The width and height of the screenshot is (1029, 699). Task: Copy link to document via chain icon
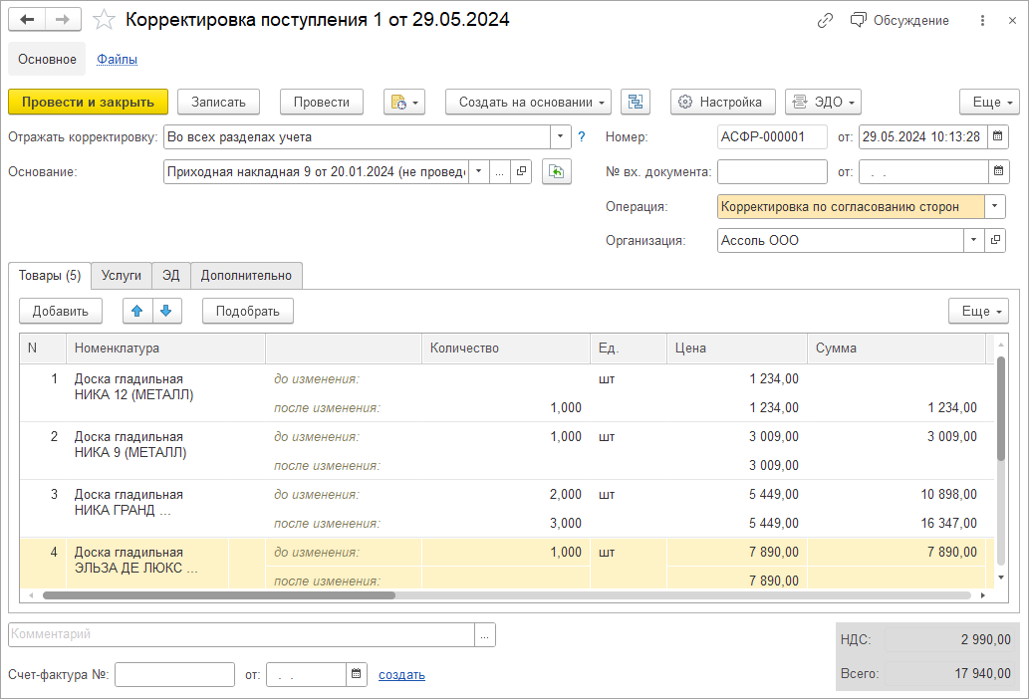(824, 20)
